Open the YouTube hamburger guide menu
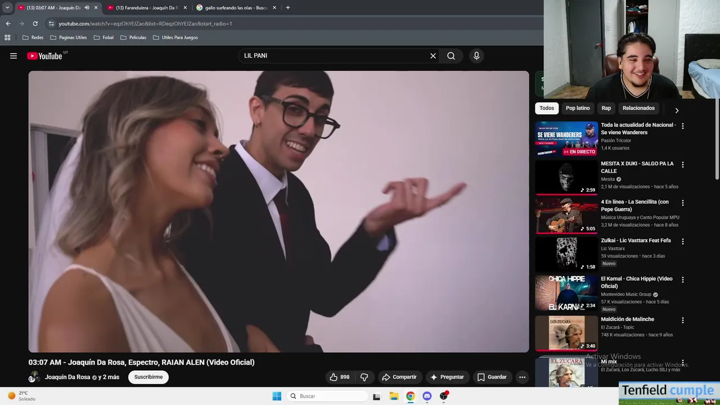Viewport: 720px width, 405px height. click(13, 56)
